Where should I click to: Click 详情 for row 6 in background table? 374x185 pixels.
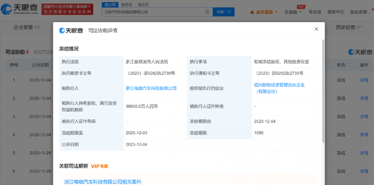coord(364,171)
